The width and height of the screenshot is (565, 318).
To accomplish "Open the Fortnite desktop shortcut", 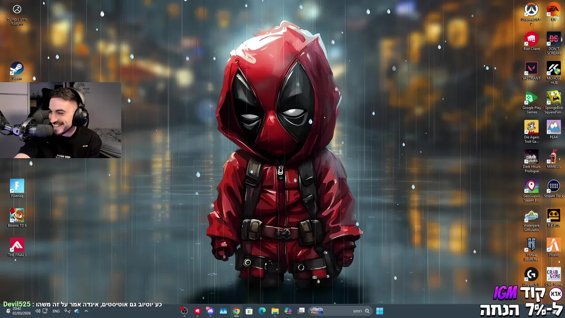I will [x=17, y=189].
